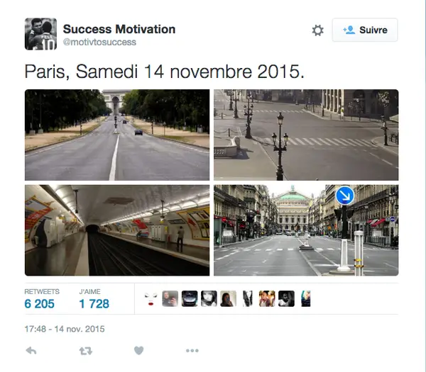Open the Opera Garnier avenue photo
The height and width of the screenshot is (372, 426).
point(306,230)
